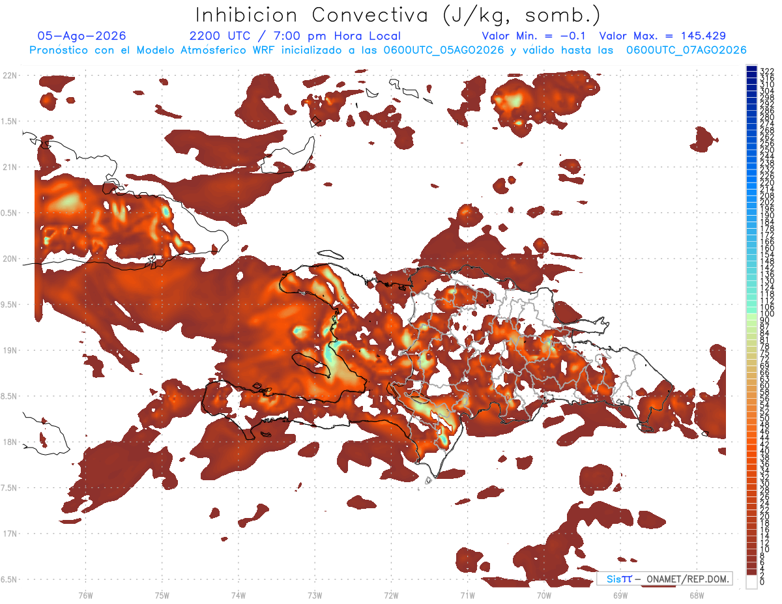The height and width of the screenshot is (604, 782).
Task: Click the 71W longitude axis label
Action: point(467,595)
